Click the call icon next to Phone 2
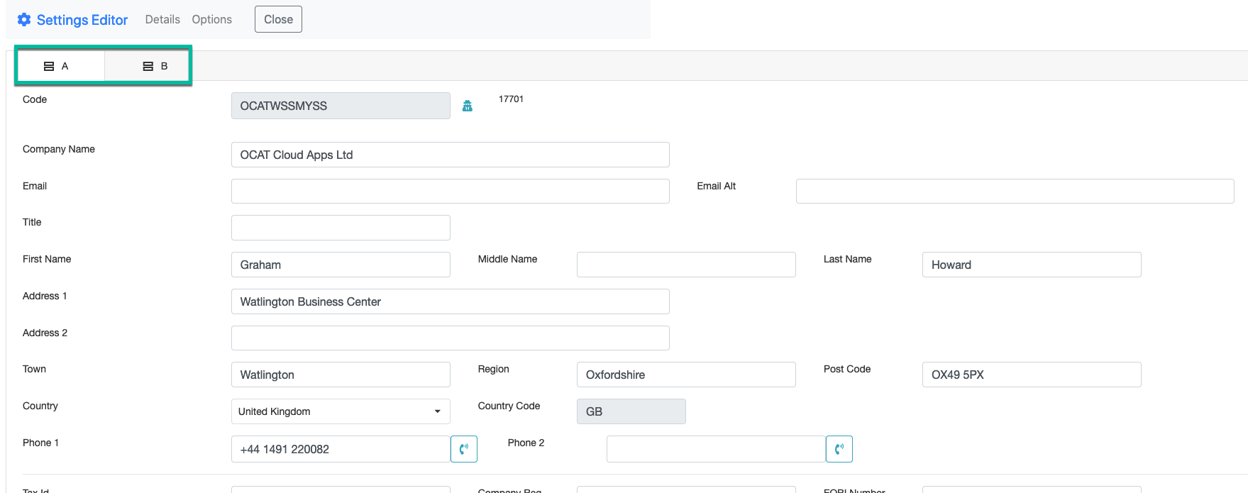This screenshot has height=493, width=1248. (839, 449)
